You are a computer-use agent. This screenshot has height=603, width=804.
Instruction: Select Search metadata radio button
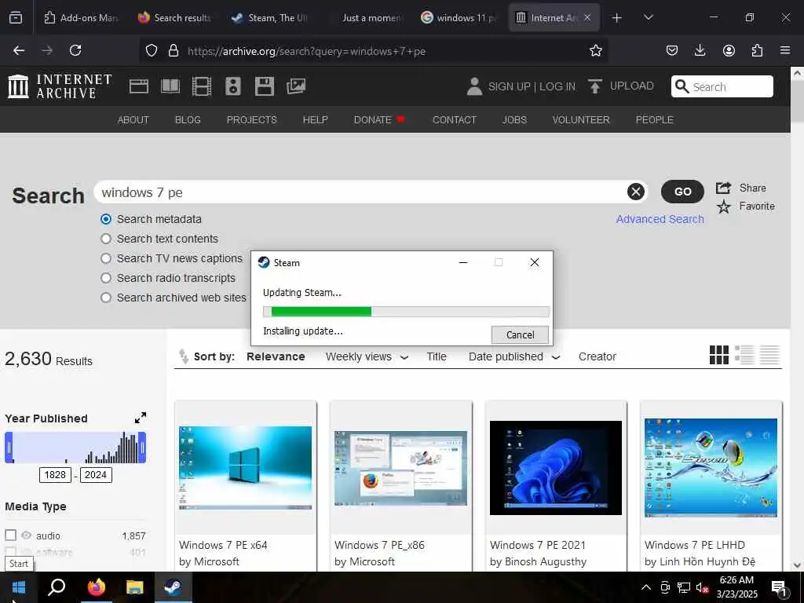point(106,219)
